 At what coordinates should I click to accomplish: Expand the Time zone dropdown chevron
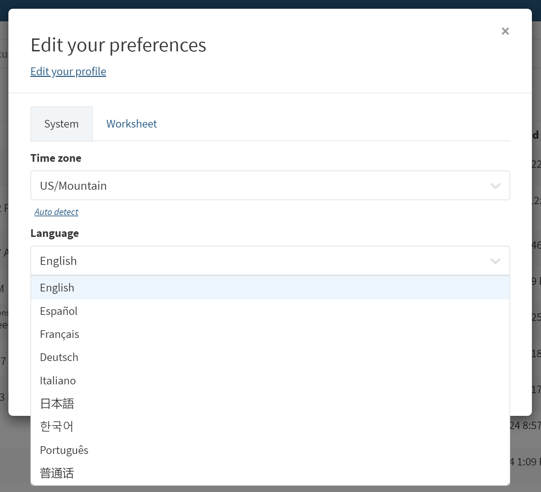click(495, 186)
